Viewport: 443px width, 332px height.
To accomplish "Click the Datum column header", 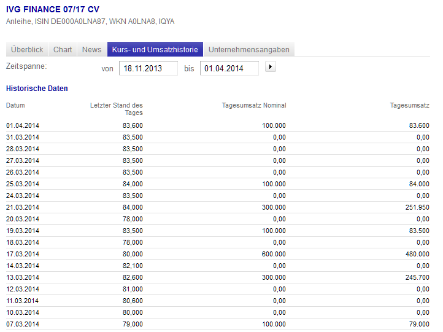I will 15,105.
